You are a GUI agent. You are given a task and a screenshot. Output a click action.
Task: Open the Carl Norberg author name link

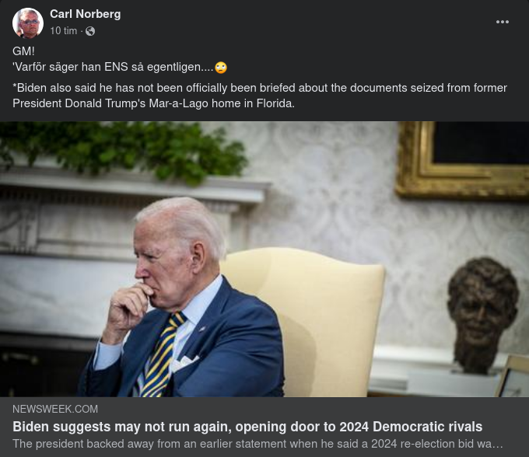click(86, 14)
